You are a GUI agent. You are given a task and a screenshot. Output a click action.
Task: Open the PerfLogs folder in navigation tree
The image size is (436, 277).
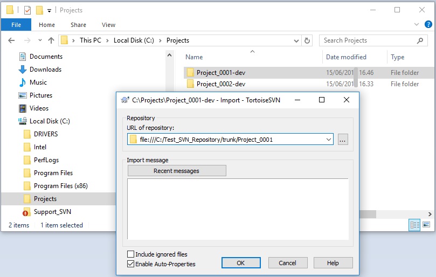point(46,160)
